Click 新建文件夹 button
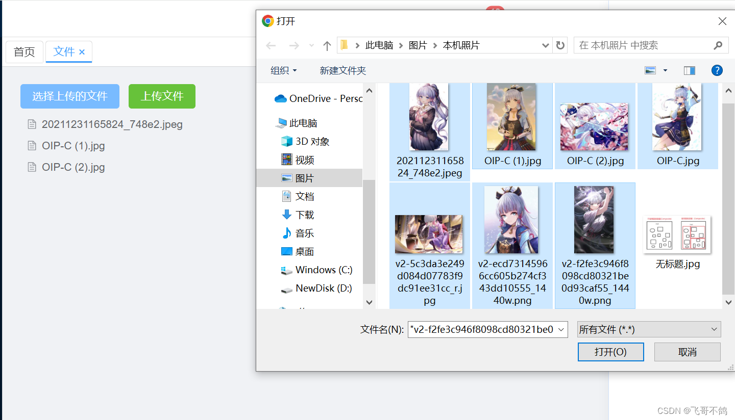This screenshot has width=735, height=420. point(343,70)
